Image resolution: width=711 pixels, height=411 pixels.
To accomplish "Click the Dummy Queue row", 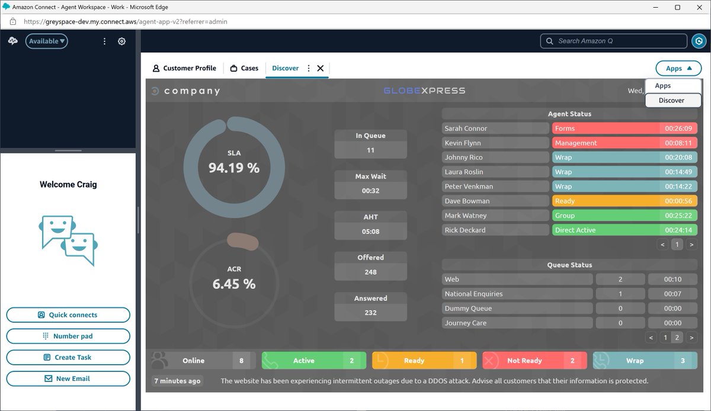I will coord(569,309).
